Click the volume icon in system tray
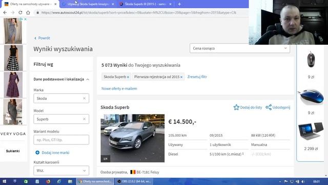This screenshot has height=185, width=328. pyautogui.click(x=303, y=181)
